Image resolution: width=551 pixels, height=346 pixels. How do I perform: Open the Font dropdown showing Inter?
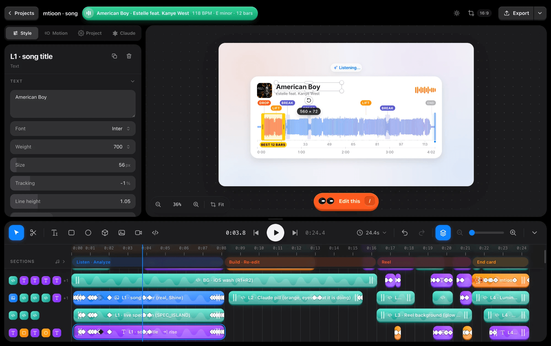pyautogui.click(x=73, y=128)
